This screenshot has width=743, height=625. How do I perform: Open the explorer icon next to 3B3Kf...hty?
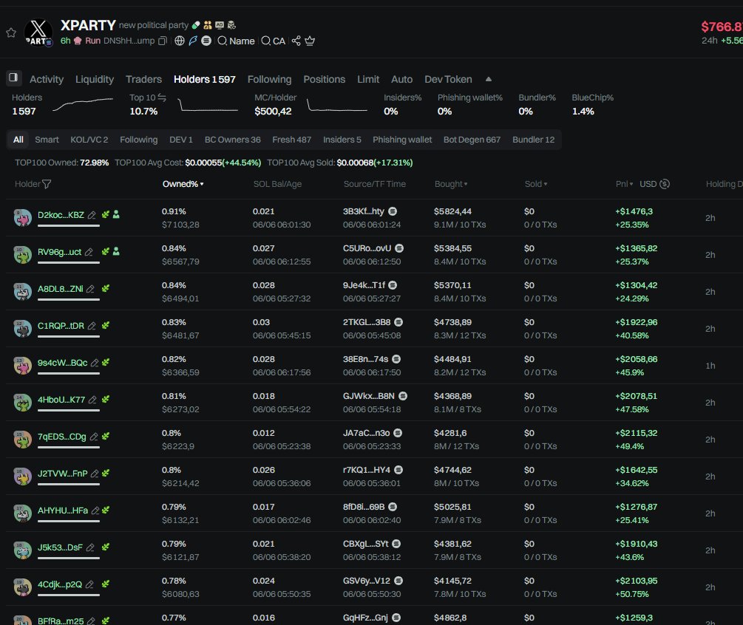coord(393,211)
